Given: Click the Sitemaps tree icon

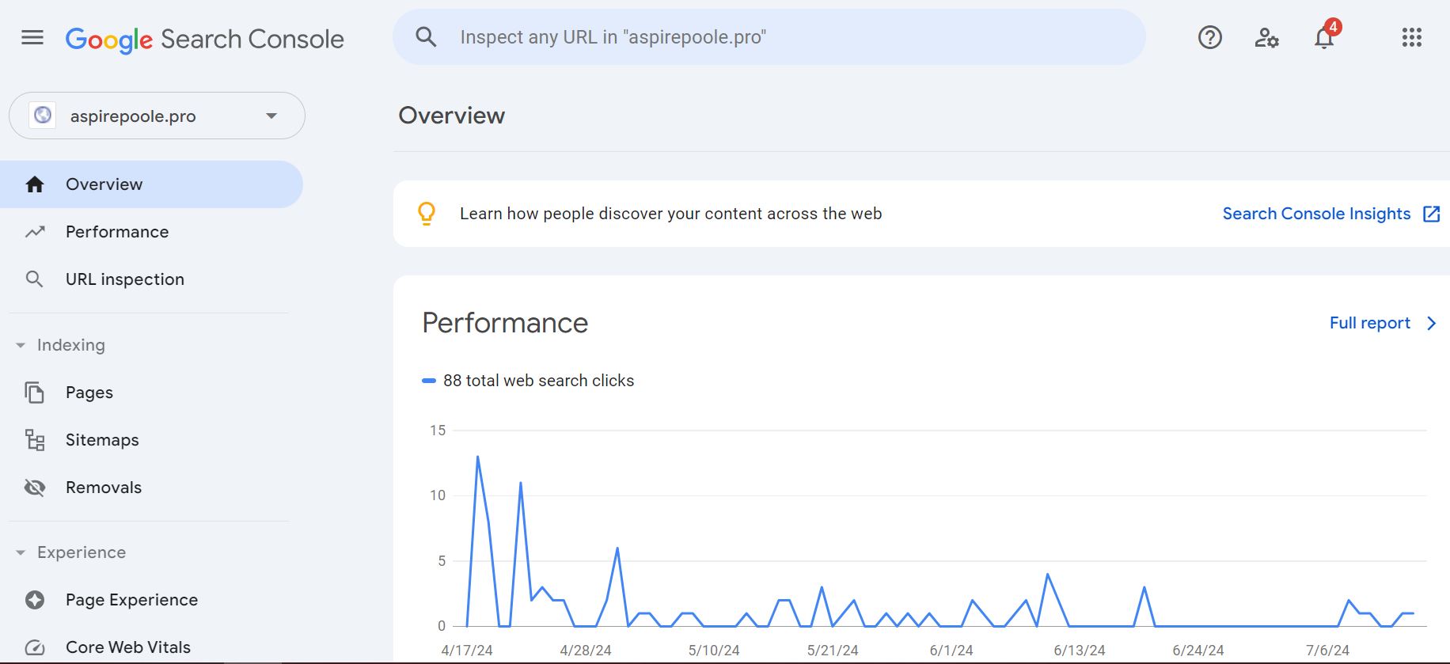Looking at the screenshot, I should pyautogui.click(x=35, y=440).
